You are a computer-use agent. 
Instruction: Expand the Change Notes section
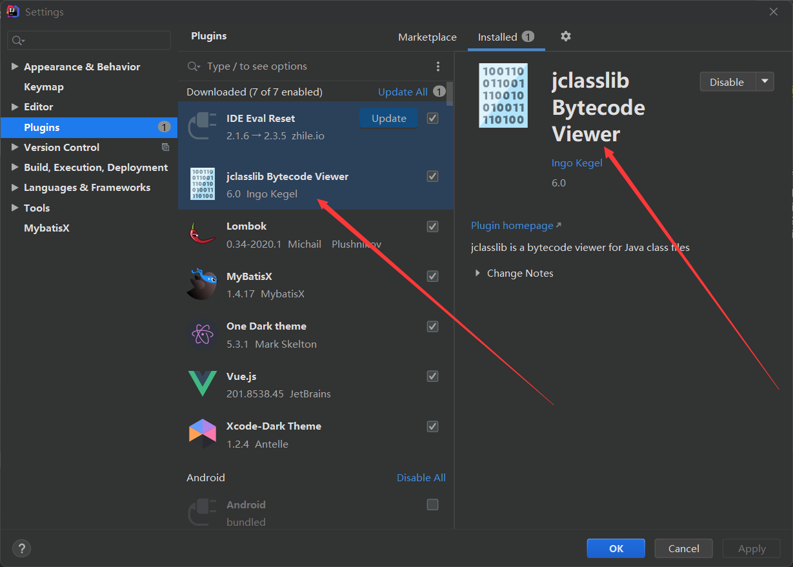tap(477, 273)
